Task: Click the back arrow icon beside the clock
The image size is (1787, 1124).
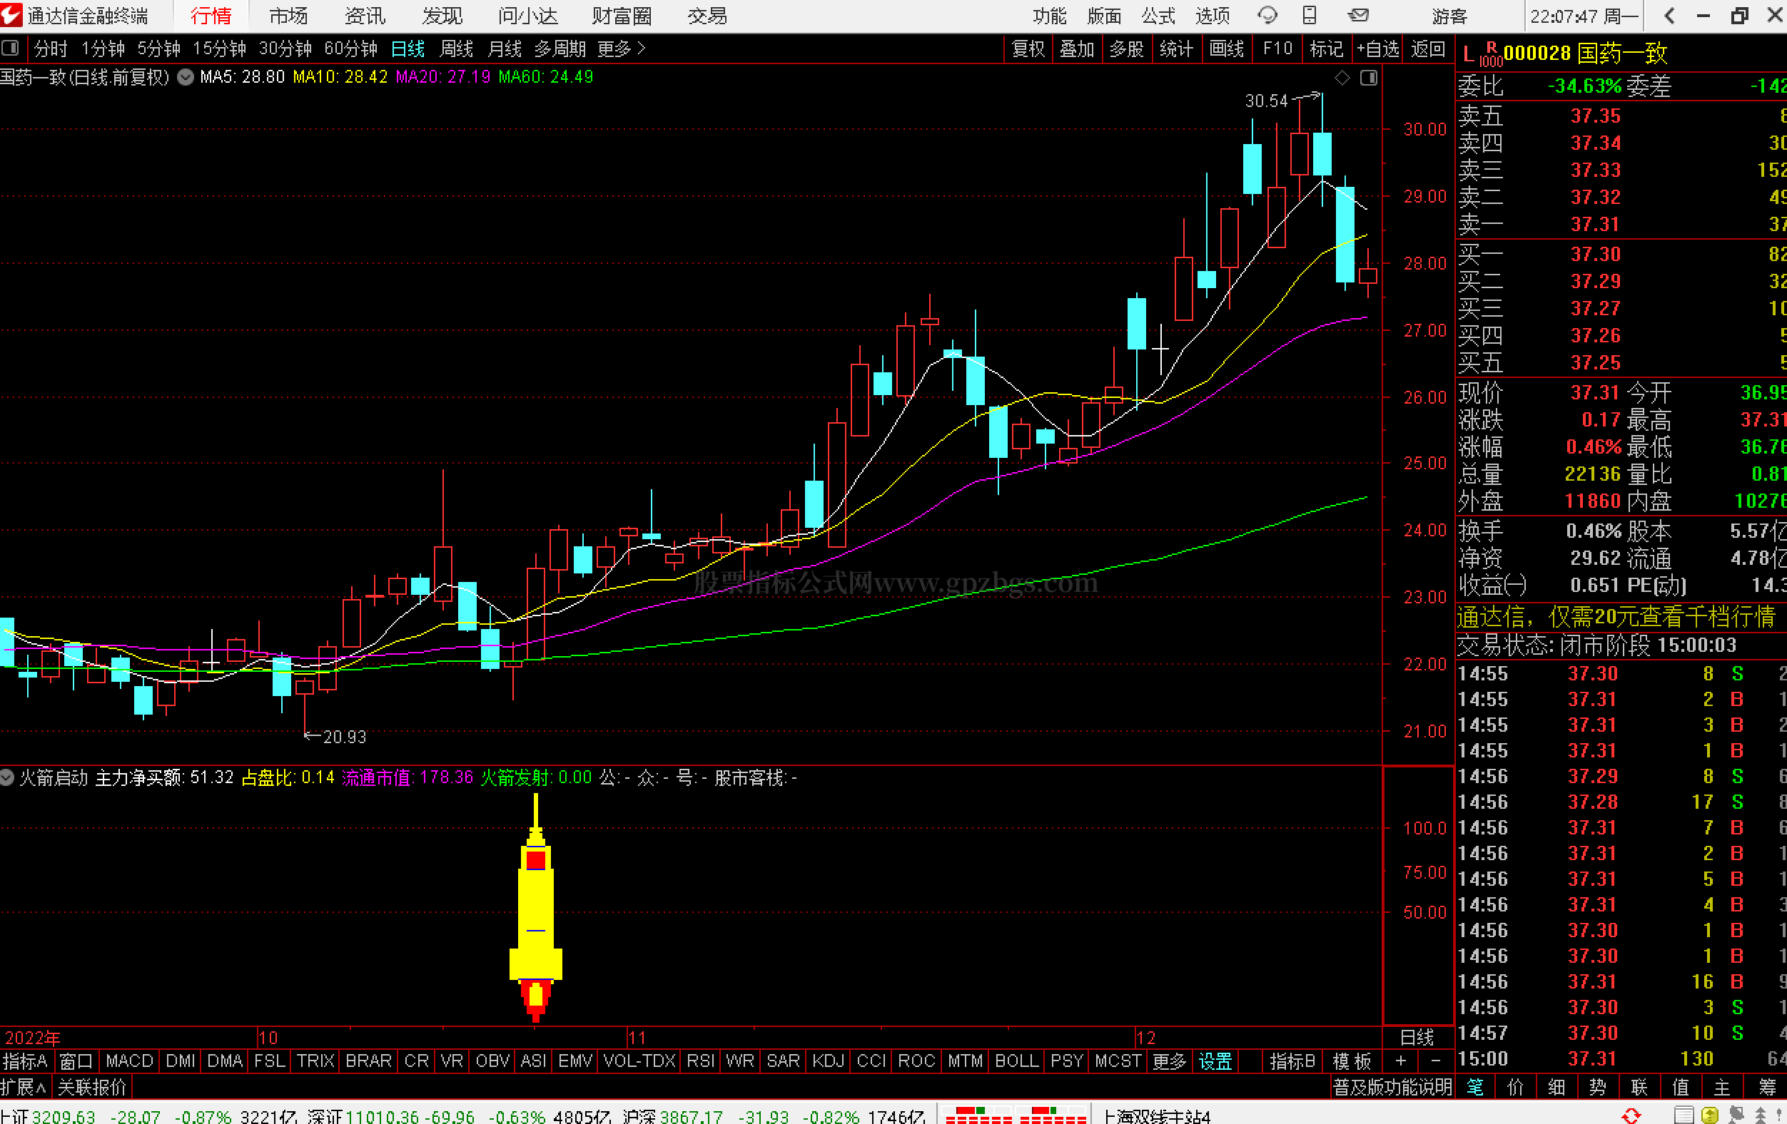Action: click(x=1670, y=16)
